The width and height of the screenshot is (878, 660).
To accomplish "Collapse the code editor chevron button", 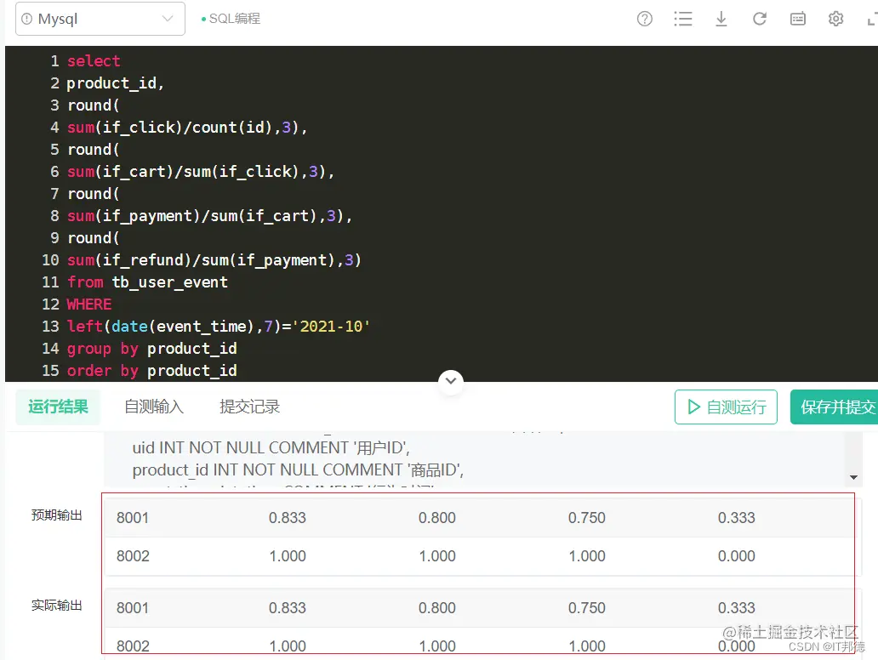I will coord(451,381).
